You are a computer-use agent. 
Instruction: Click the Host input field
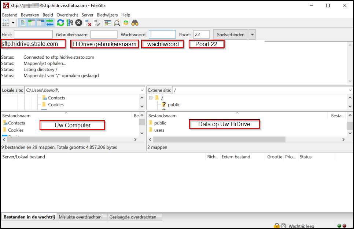(x=33, y=34)
